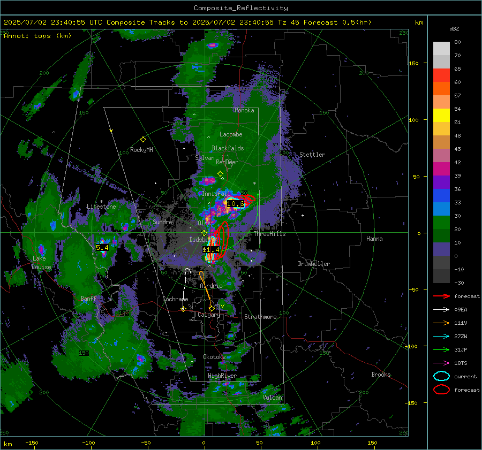Click the Hanna town label
This screenshot has width=482, height=450.
(374, 239)
